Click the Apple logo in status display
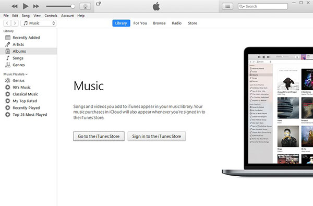The height and width of the screenshot is (206, 313). [x=156, y=6]
